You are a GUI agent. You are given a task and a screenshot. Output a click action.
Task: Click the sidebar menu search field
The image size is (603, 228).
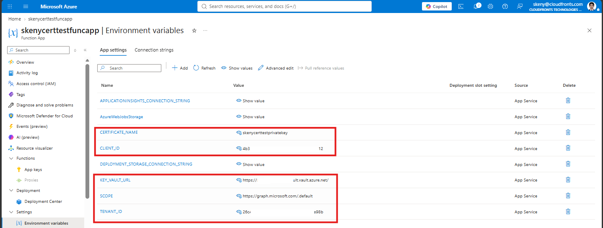tap(39, 50)
